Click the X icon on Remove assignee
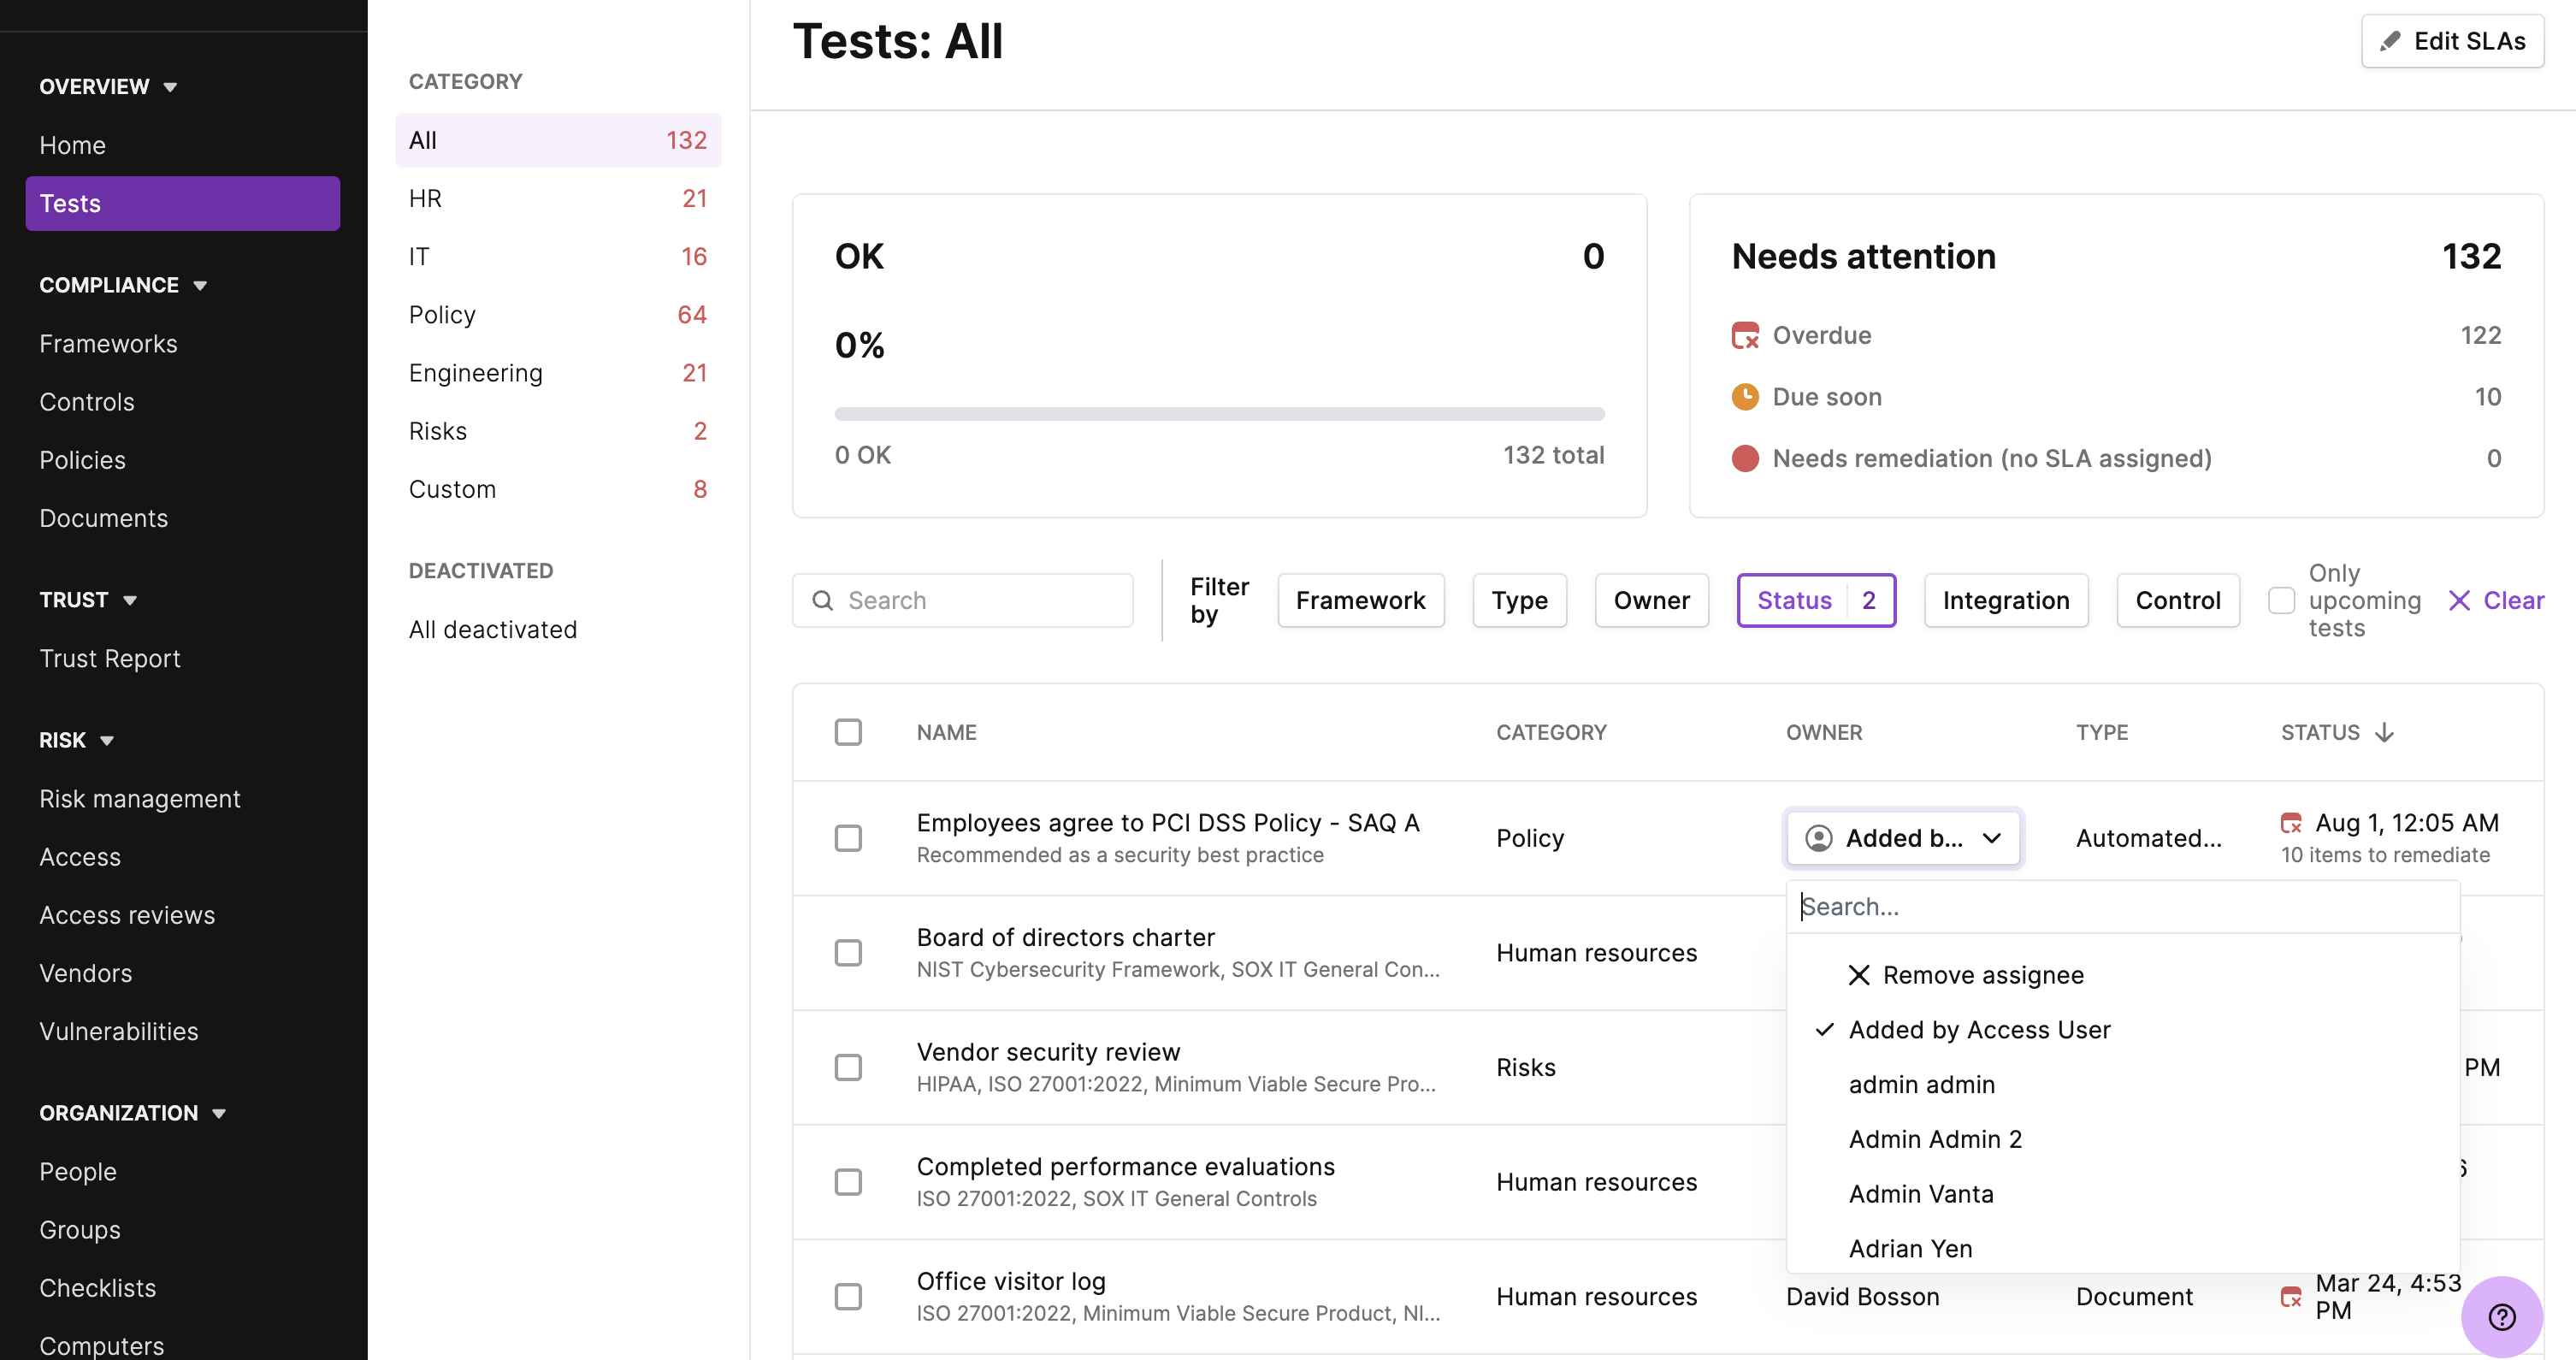This screenshot has width=2576, height=1360. coord(1859,975)
